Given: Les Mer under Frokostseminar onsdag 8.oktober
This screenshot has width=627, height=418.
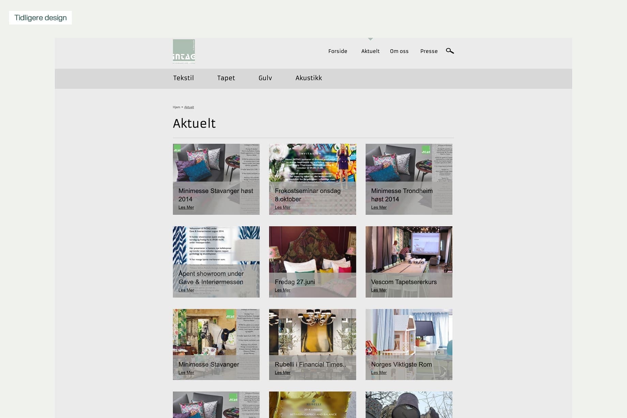Looking at the screenshot, I should [282, 207].
